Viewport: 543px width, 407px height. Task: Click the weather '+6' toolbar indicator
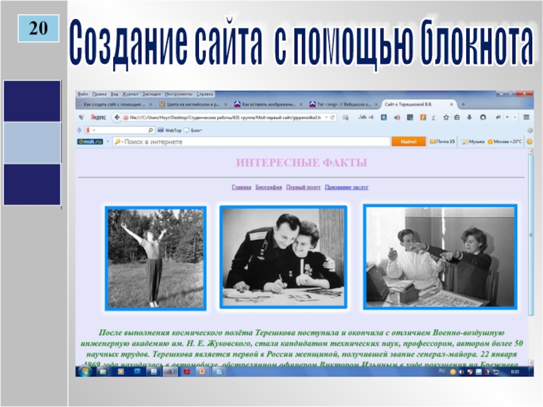pos(366,117)
